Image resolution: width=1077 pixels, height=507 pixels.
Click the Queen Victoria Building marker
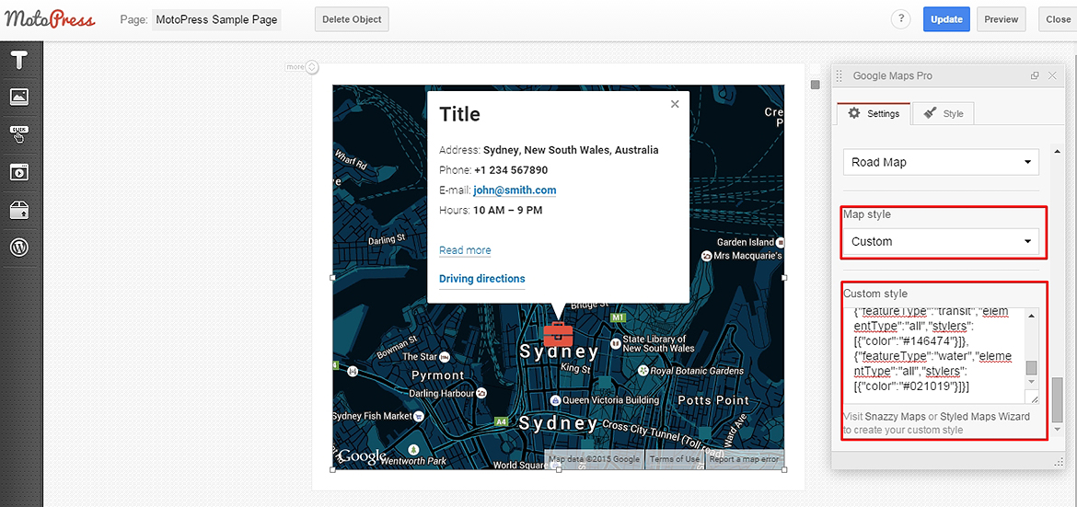point(555,400)
